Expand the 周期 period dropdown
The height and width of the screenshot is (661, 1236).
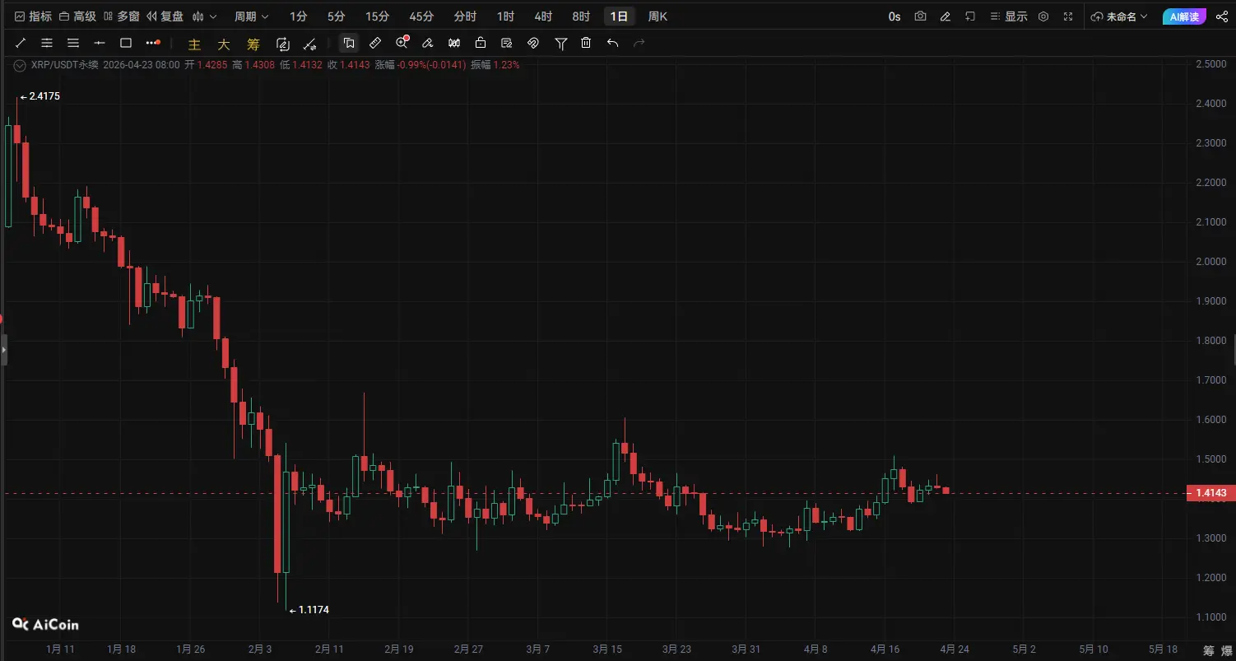coord(252,16)
